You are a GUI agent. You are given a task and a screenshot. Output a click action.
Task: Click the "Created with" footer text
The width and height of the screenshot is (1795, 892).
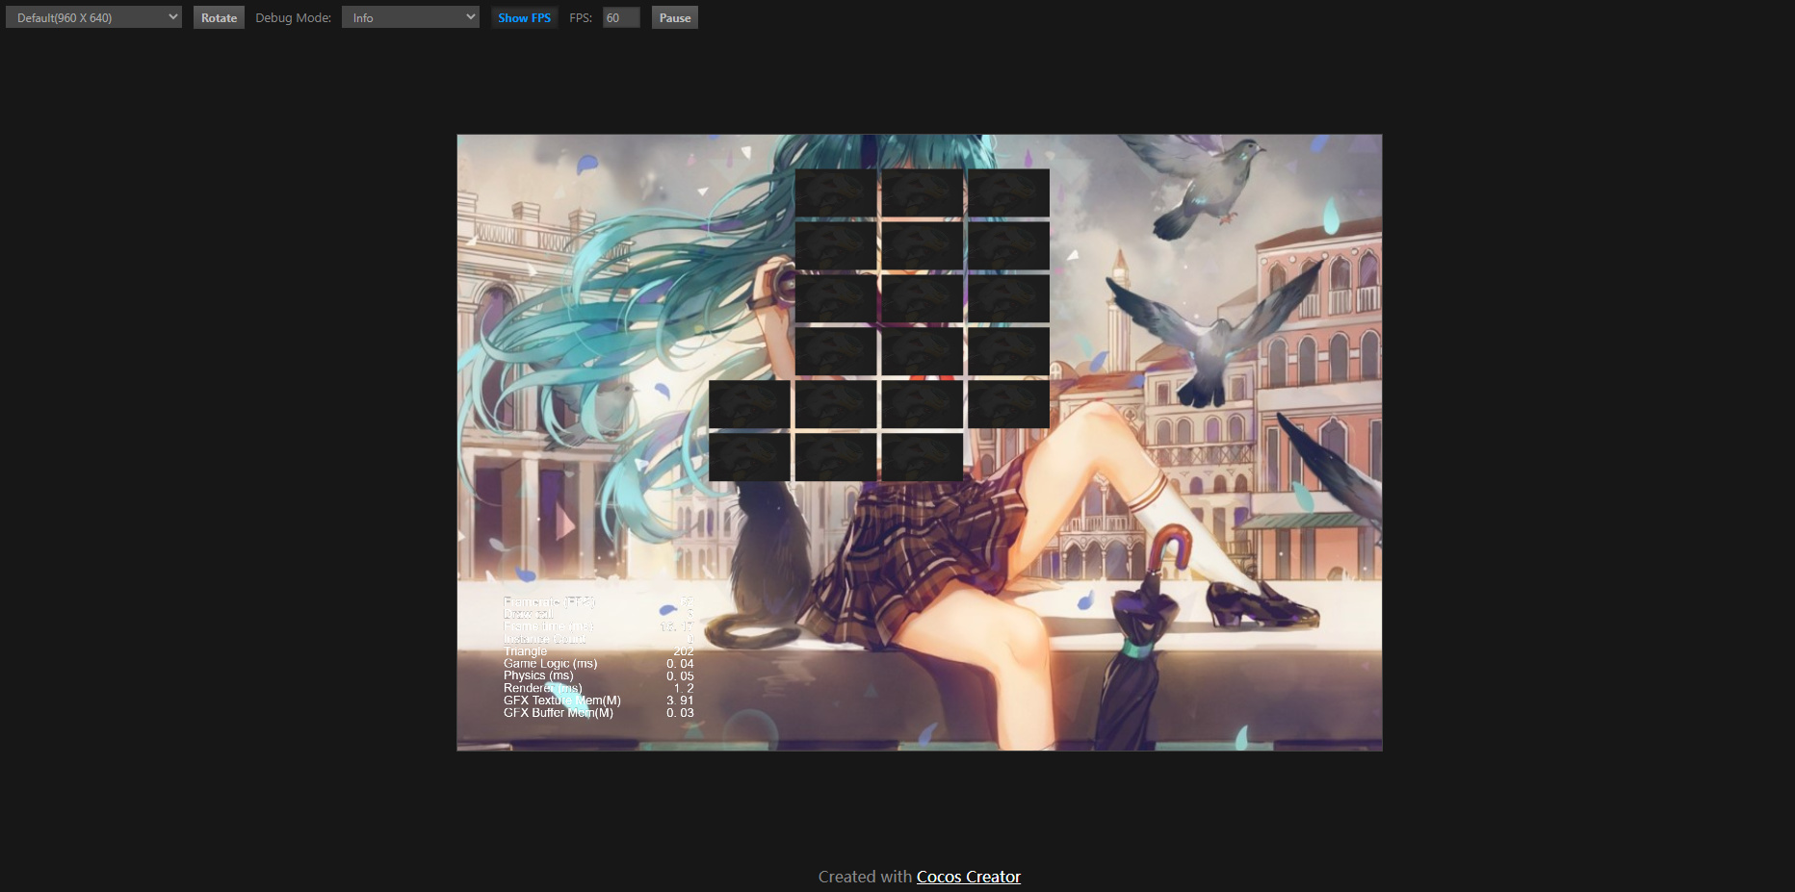pos(865,877)
